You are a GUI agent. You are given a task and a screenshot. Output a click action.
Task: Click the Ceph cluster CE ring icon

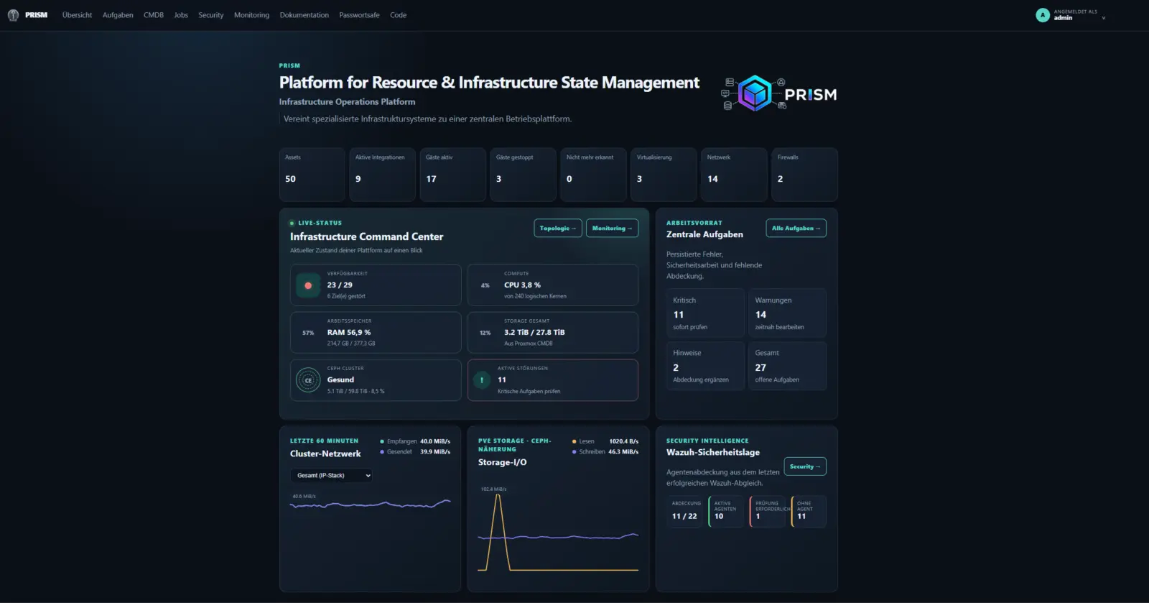pyautogui.click(x=308, y=380)
